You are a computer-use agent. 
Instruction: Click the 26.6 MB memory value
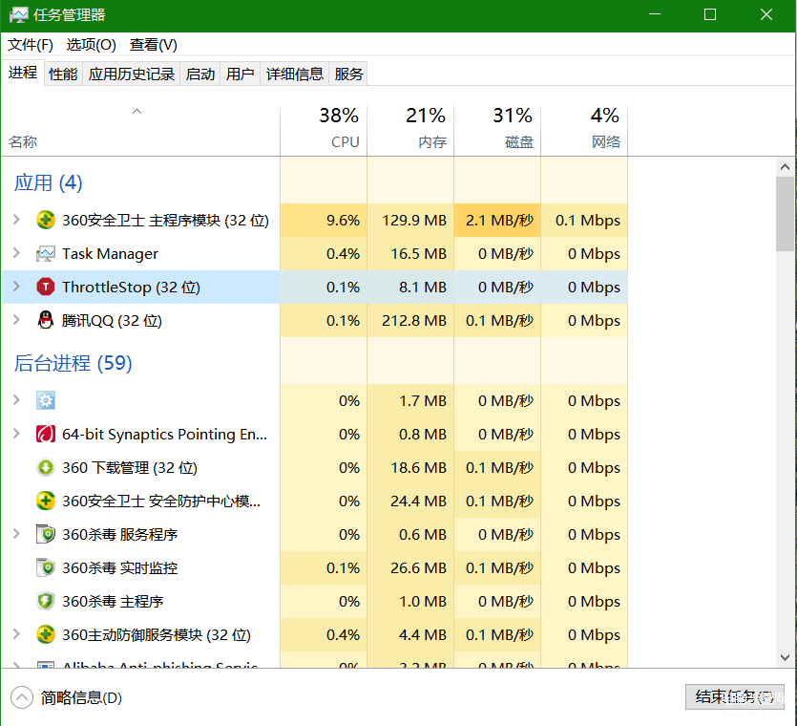tap(418, 567)
